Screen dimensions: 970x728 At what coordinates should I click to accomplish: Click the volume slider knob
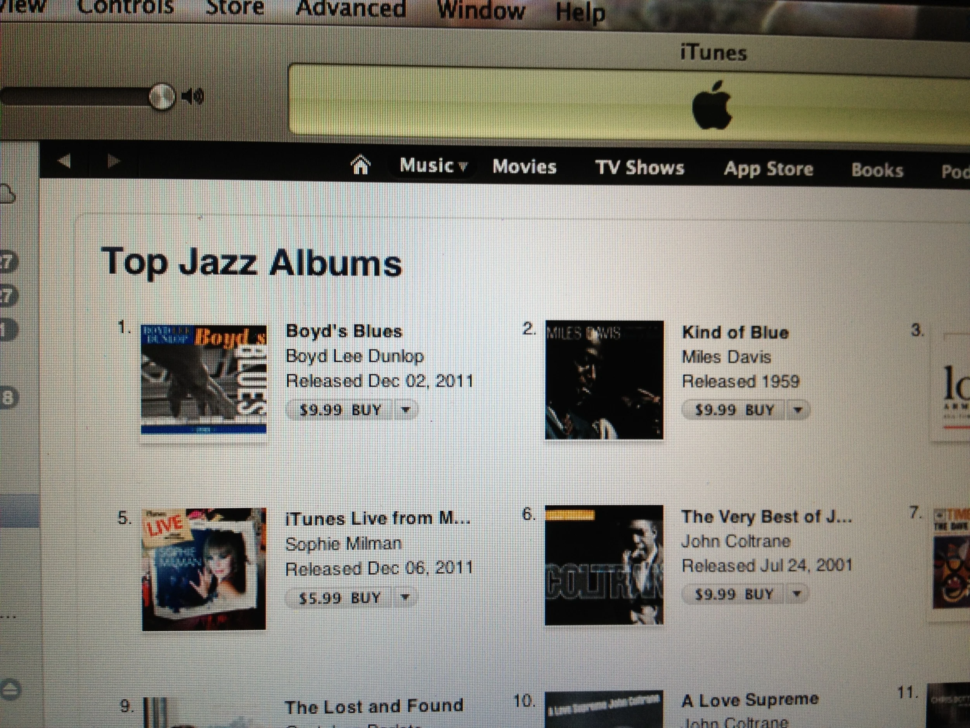pyautogui.click(x=161, y=97)
